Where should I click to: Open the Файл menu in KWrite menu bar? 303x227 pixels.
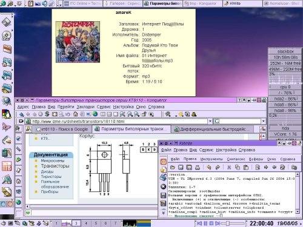[x=166, y=150]
